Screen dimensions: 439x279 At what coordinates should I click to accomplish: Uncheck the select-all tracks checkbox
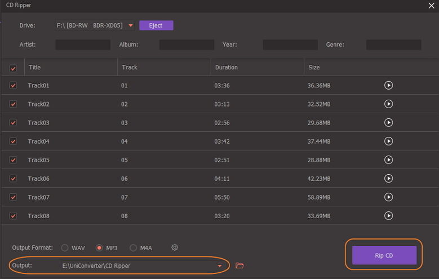tap(13, 68)
